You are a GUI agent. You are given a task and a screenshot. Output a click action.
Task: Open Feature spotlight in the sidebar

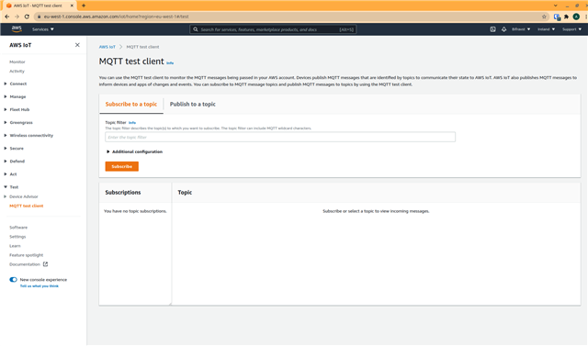(x=27, y=255)
